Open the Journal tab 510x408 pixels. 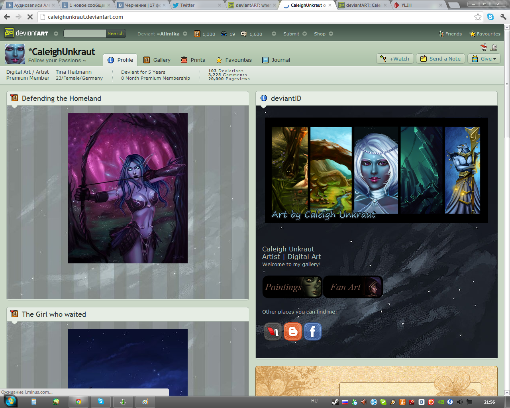276,60
